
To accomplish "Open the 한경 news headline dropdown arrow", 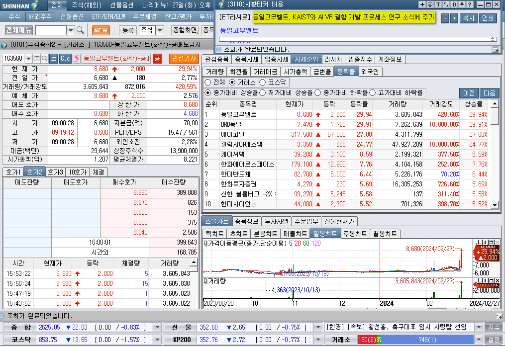I will click(x=479, y=328).
